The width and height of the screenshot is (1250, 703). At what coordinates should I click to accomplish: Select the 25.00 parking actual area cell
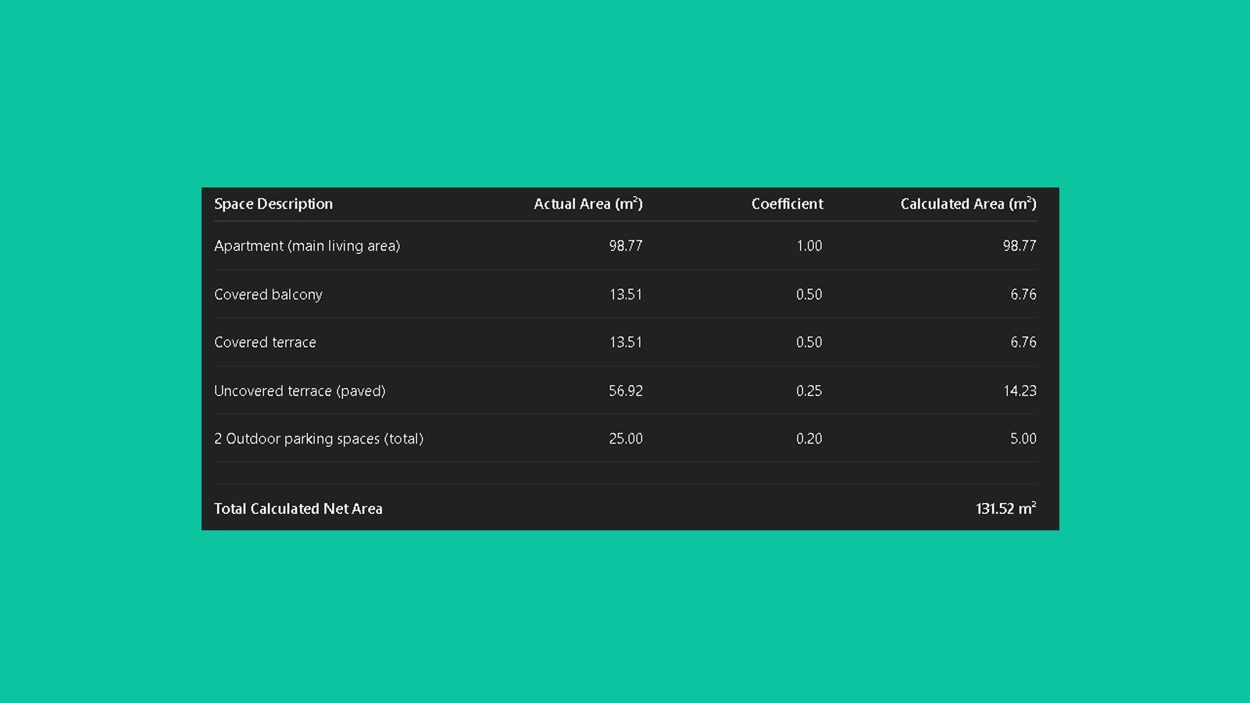click(x=626, y=439)
